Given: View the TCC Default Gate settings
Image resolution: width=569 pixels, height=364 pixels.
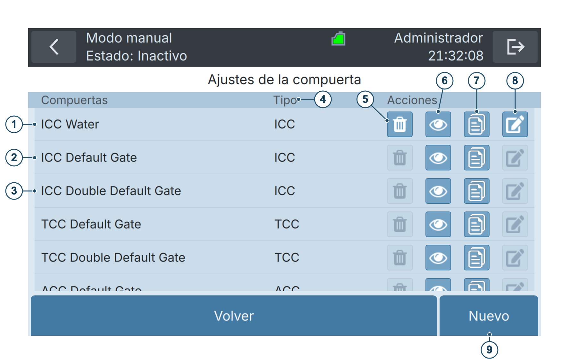Looking at the screenshot, I should pos(438,224).
